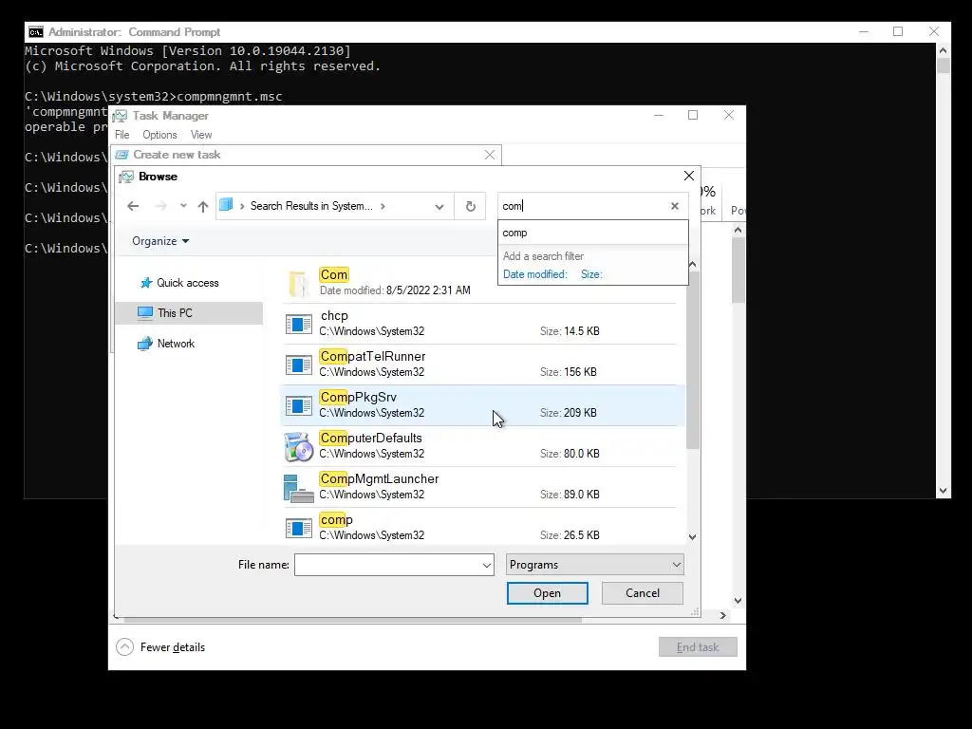Image resolution: width=972 pixels, height=729 pixels.
Task: Add the Date modified search filter
Action: pyautogui.click(x=534, y=274)
